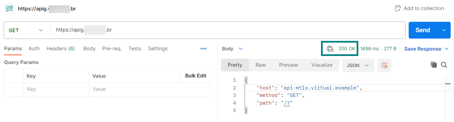Click the Add to collection icon
The image size is (454, 122).
[x=398, y=8]
